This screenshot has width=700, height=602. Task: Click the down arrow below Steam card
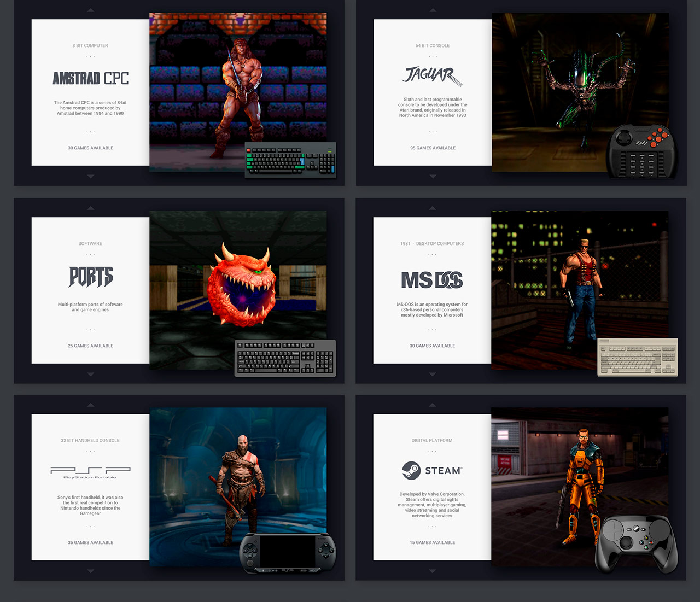(x=433, y=571)
